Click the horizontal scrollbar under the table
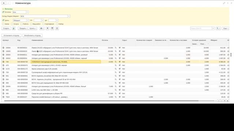The height and width of the screenshot is (131, 234). point(102,101)
